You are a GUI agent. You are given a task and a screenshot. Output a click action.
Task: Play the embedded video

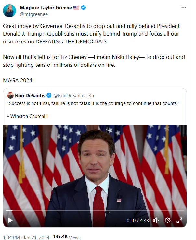tap(10, 220)
